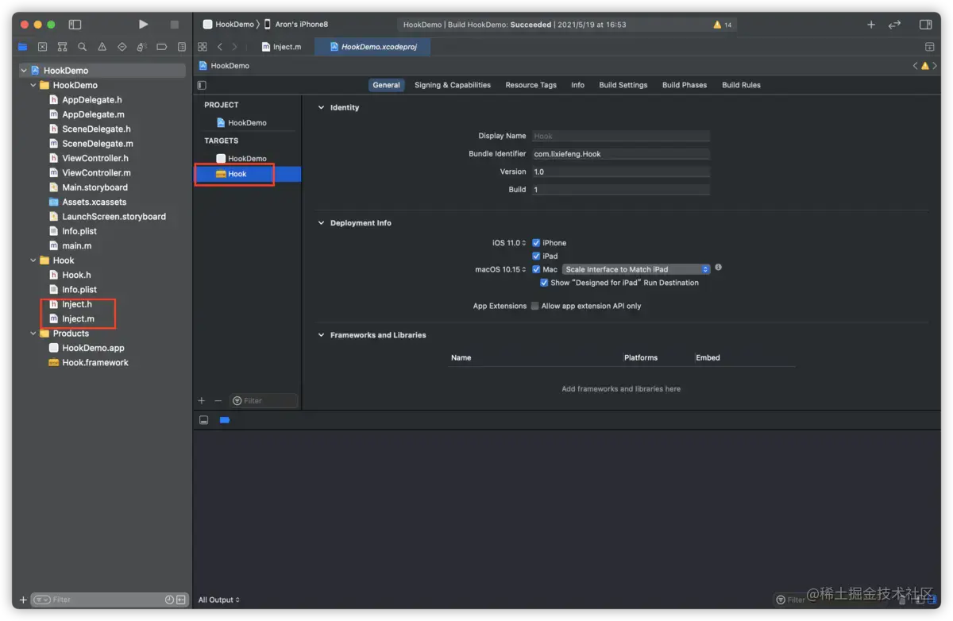Toggle code review arrows button
The image size is (953, 621).
[895, 25]
